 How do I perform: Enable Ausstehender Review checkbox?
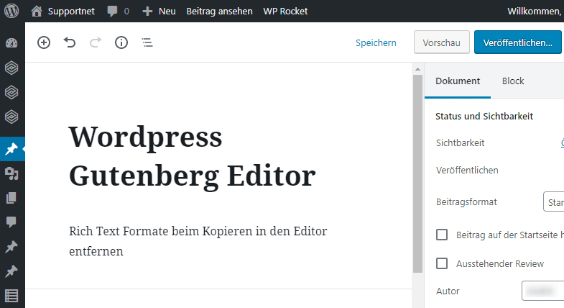442,263
